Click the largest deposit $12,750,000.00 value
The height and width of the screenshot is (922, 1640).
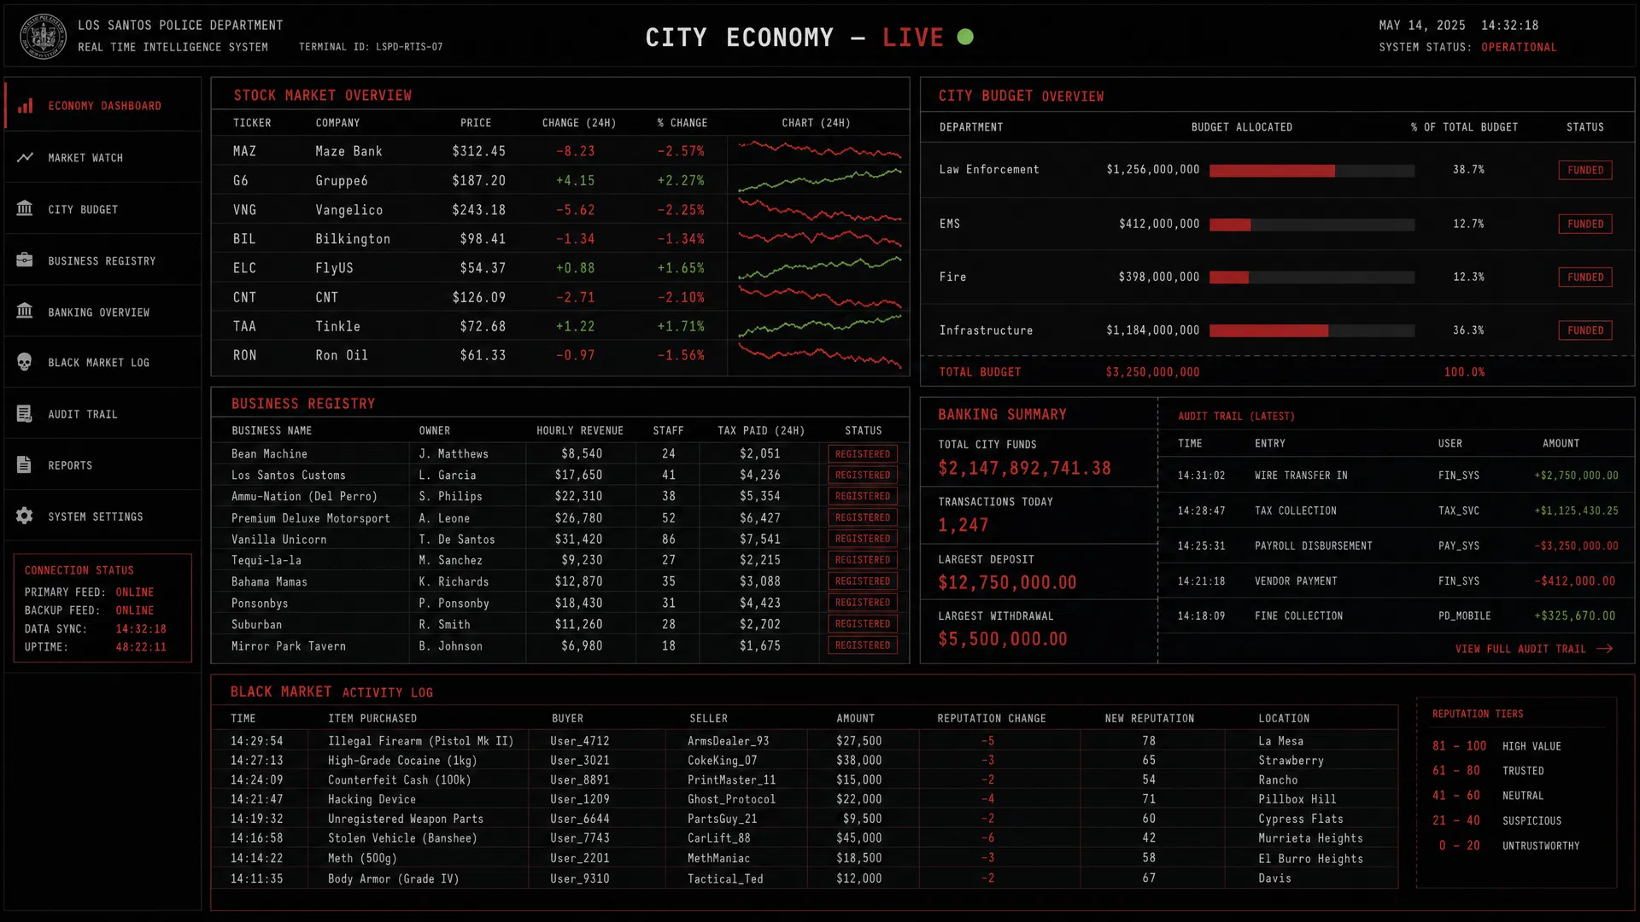[x=1007, y=582]
